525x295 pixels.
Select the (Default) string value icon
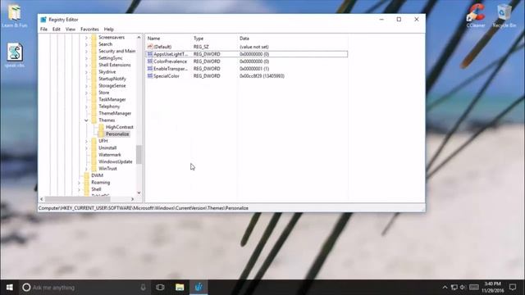pos(150,47)
